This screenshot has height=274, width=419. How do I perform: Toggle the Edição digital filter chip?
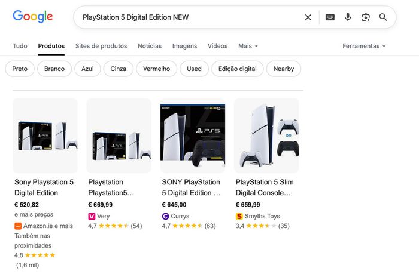[237, 69]
